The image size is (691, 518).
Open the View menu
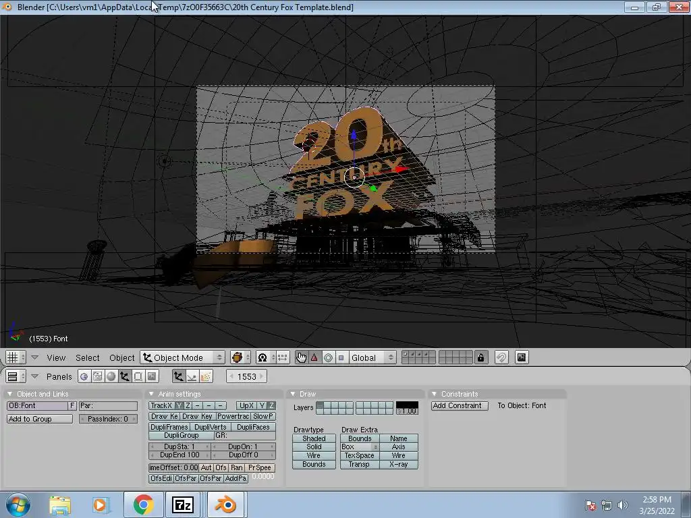(56, 357)
